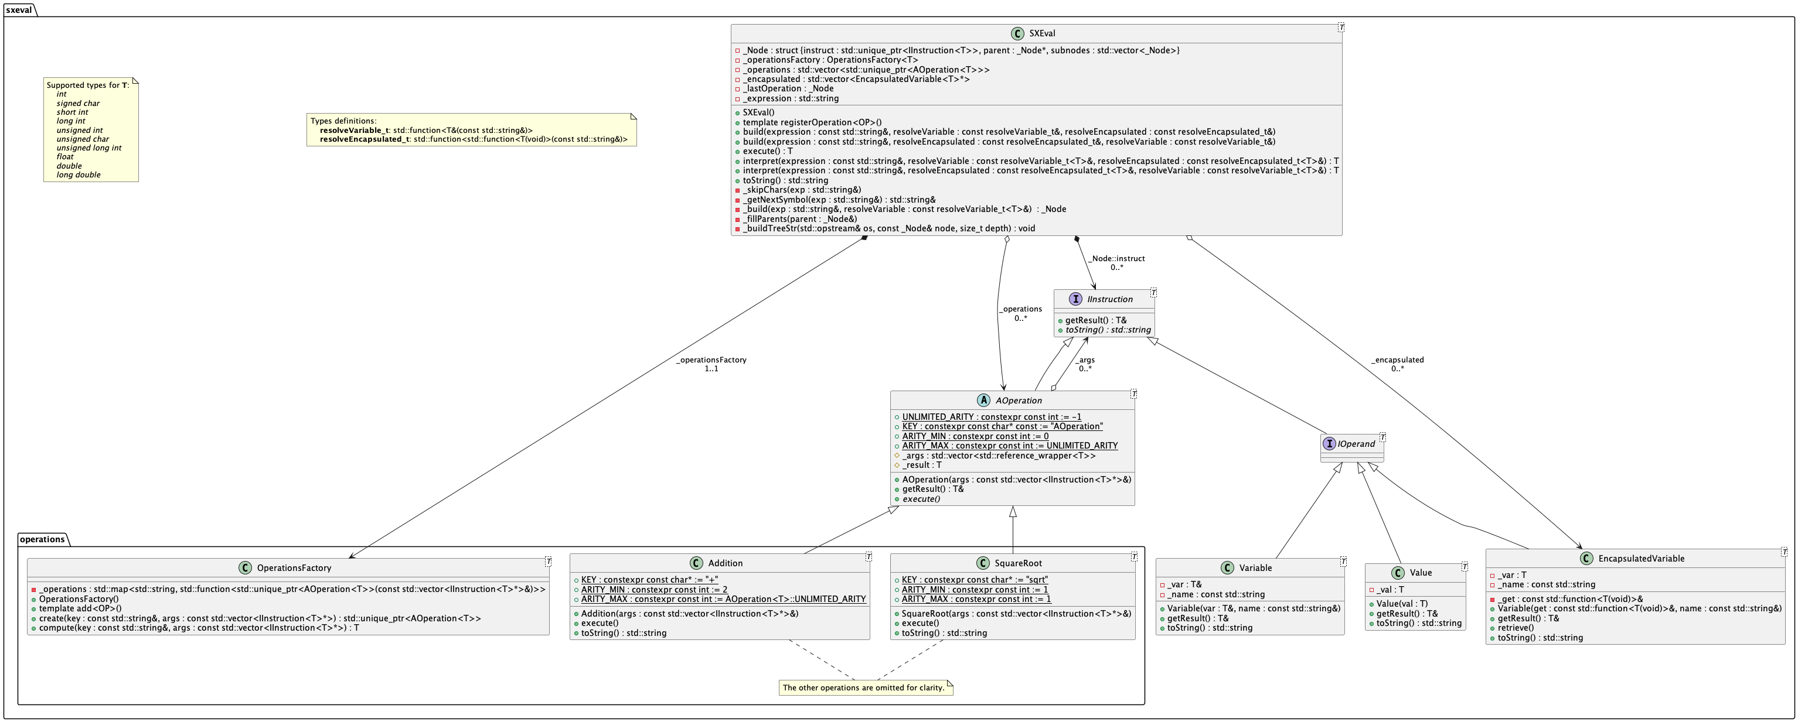Click the IOperand interface I icon

point(1329,444)
